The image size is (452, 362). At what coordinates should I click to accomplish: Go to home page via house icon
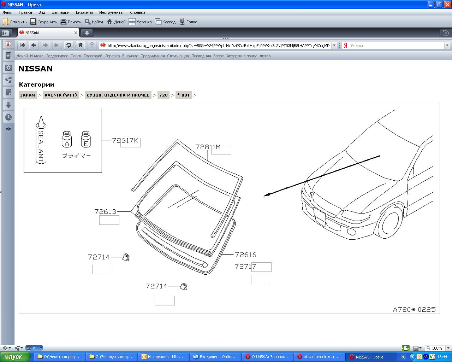pos(80,45)
